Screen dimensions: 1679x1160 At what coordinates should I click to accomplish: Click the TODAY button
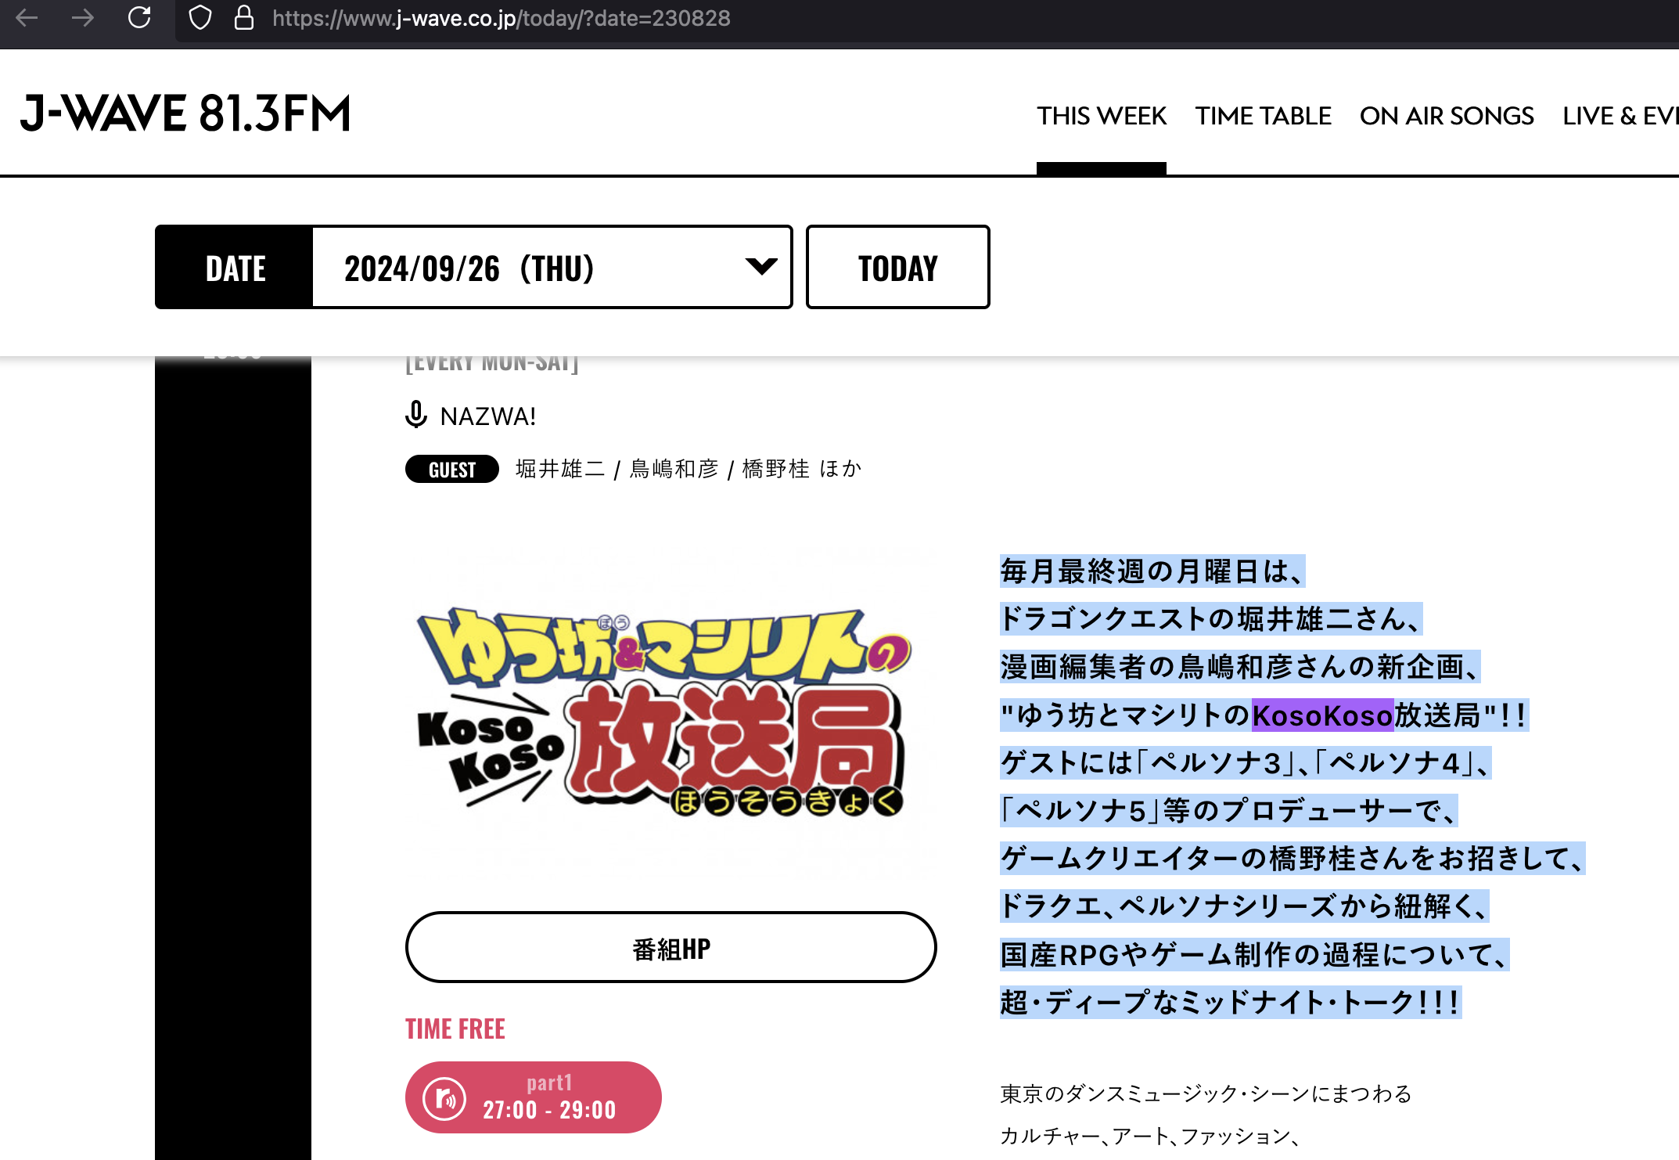pyautogui.click(x=897, y=268)
